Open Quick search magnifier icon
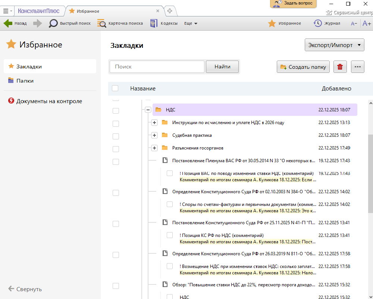 [x=53, y=23]
